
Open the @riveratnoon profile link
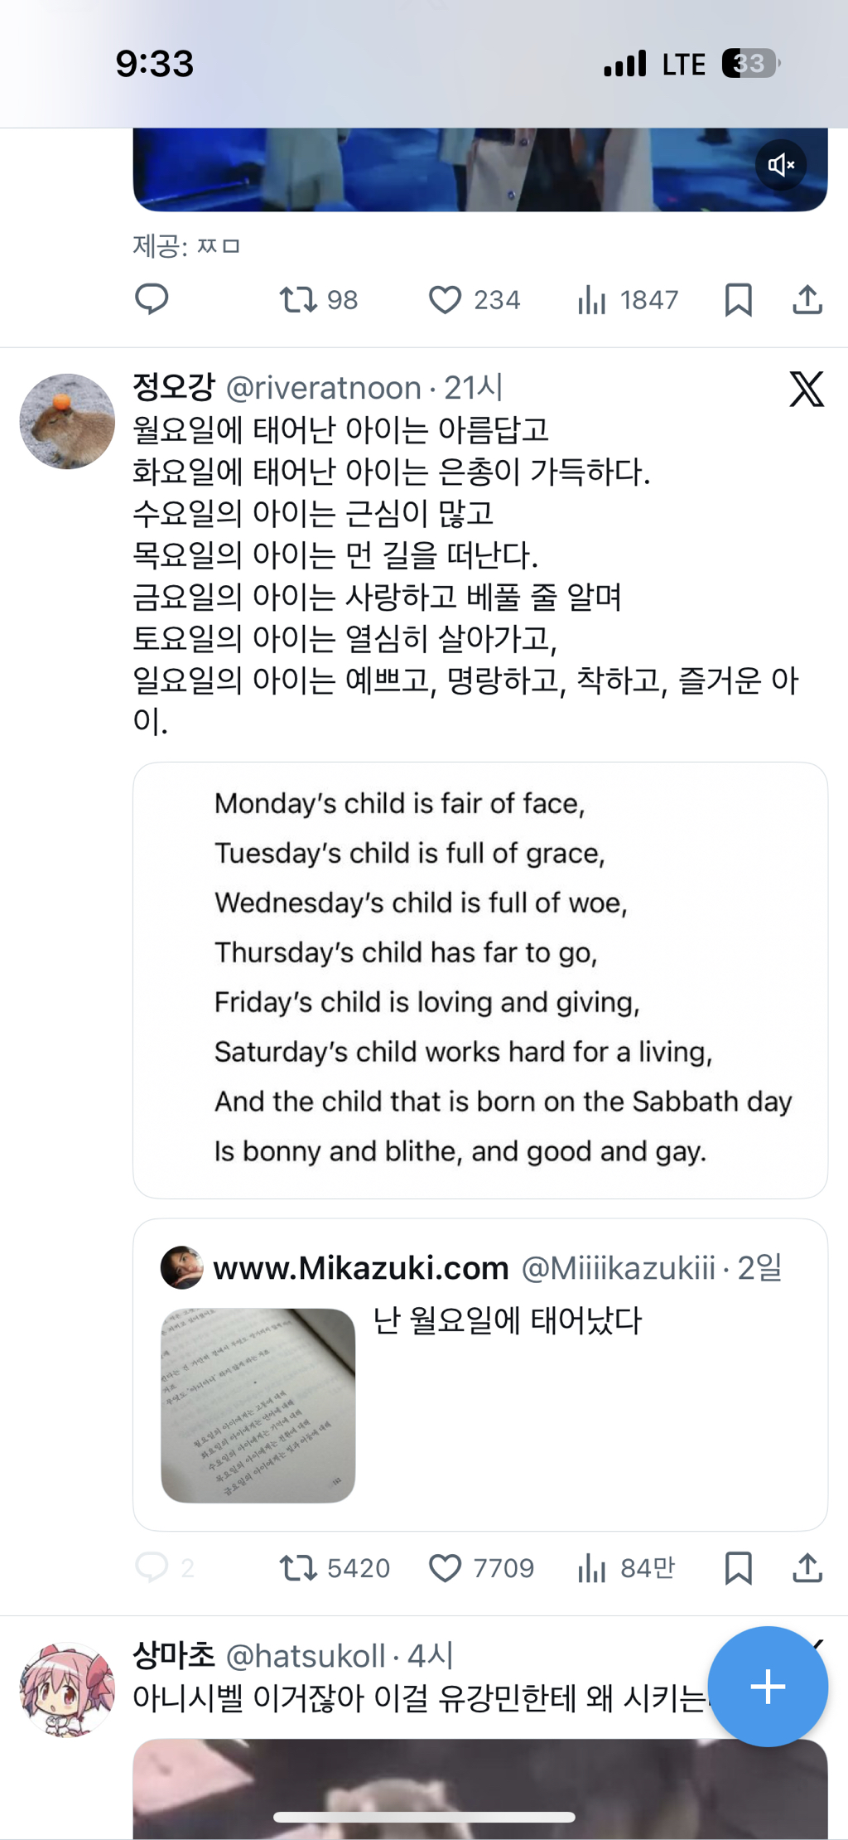pos(323,388)
